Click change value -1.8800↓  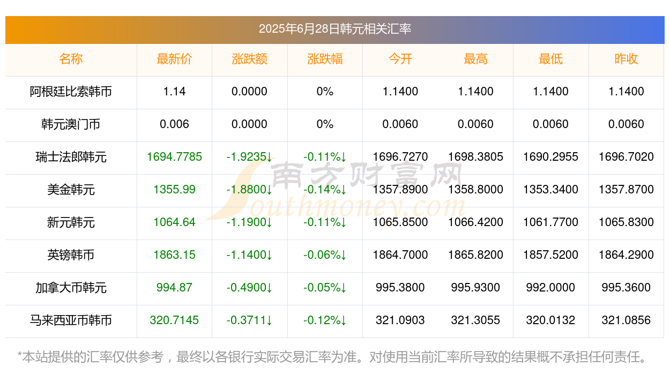point(249,190)
